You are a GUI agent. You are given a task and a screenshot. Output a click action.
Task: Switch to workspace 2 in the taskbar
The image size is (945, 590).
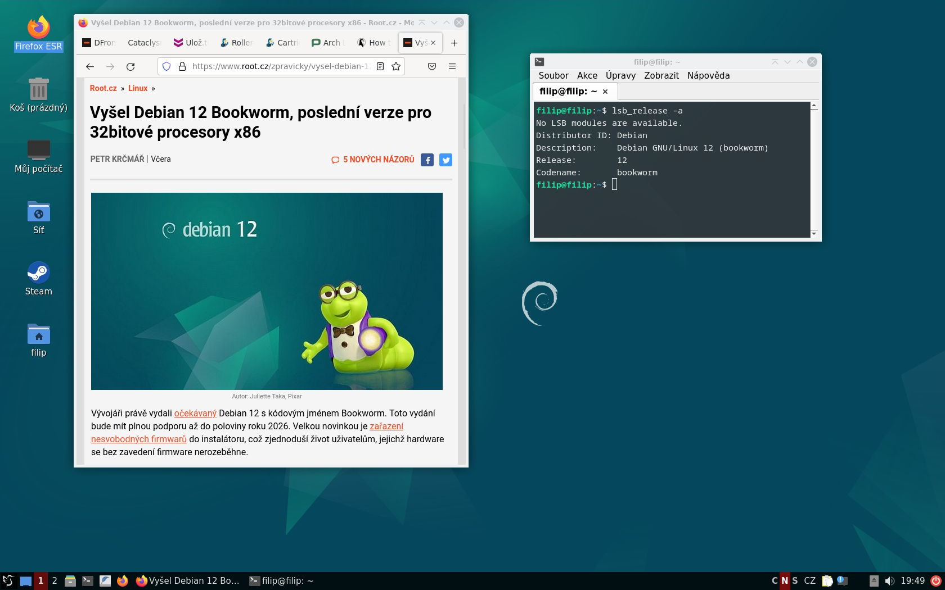54,581
